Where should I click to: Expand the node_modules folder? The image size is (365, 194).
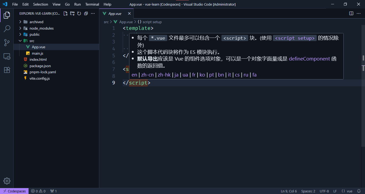56,28
